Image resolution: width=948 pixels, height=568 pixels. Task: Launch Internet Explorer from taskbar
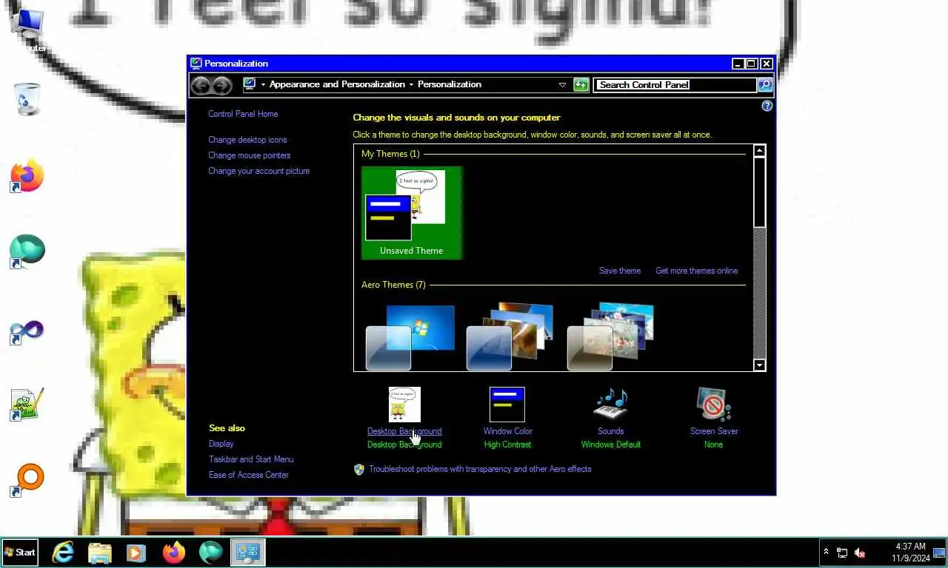tap(63, 552)
